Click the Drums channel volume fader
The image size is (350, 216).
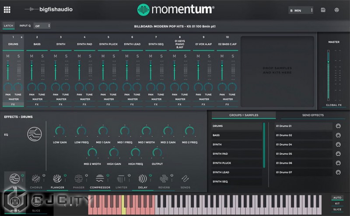8,66
